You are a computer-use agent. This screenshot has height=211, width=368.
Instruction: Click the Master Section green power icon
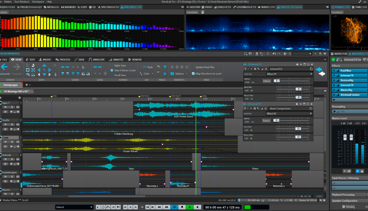(x=333, y=59)
